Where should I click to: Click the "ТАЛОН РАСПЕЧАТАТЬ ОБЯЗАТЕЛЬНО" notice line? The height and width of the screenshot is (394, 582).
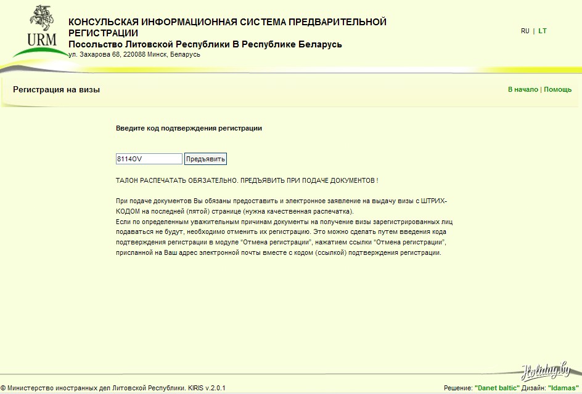coord(247,180)
